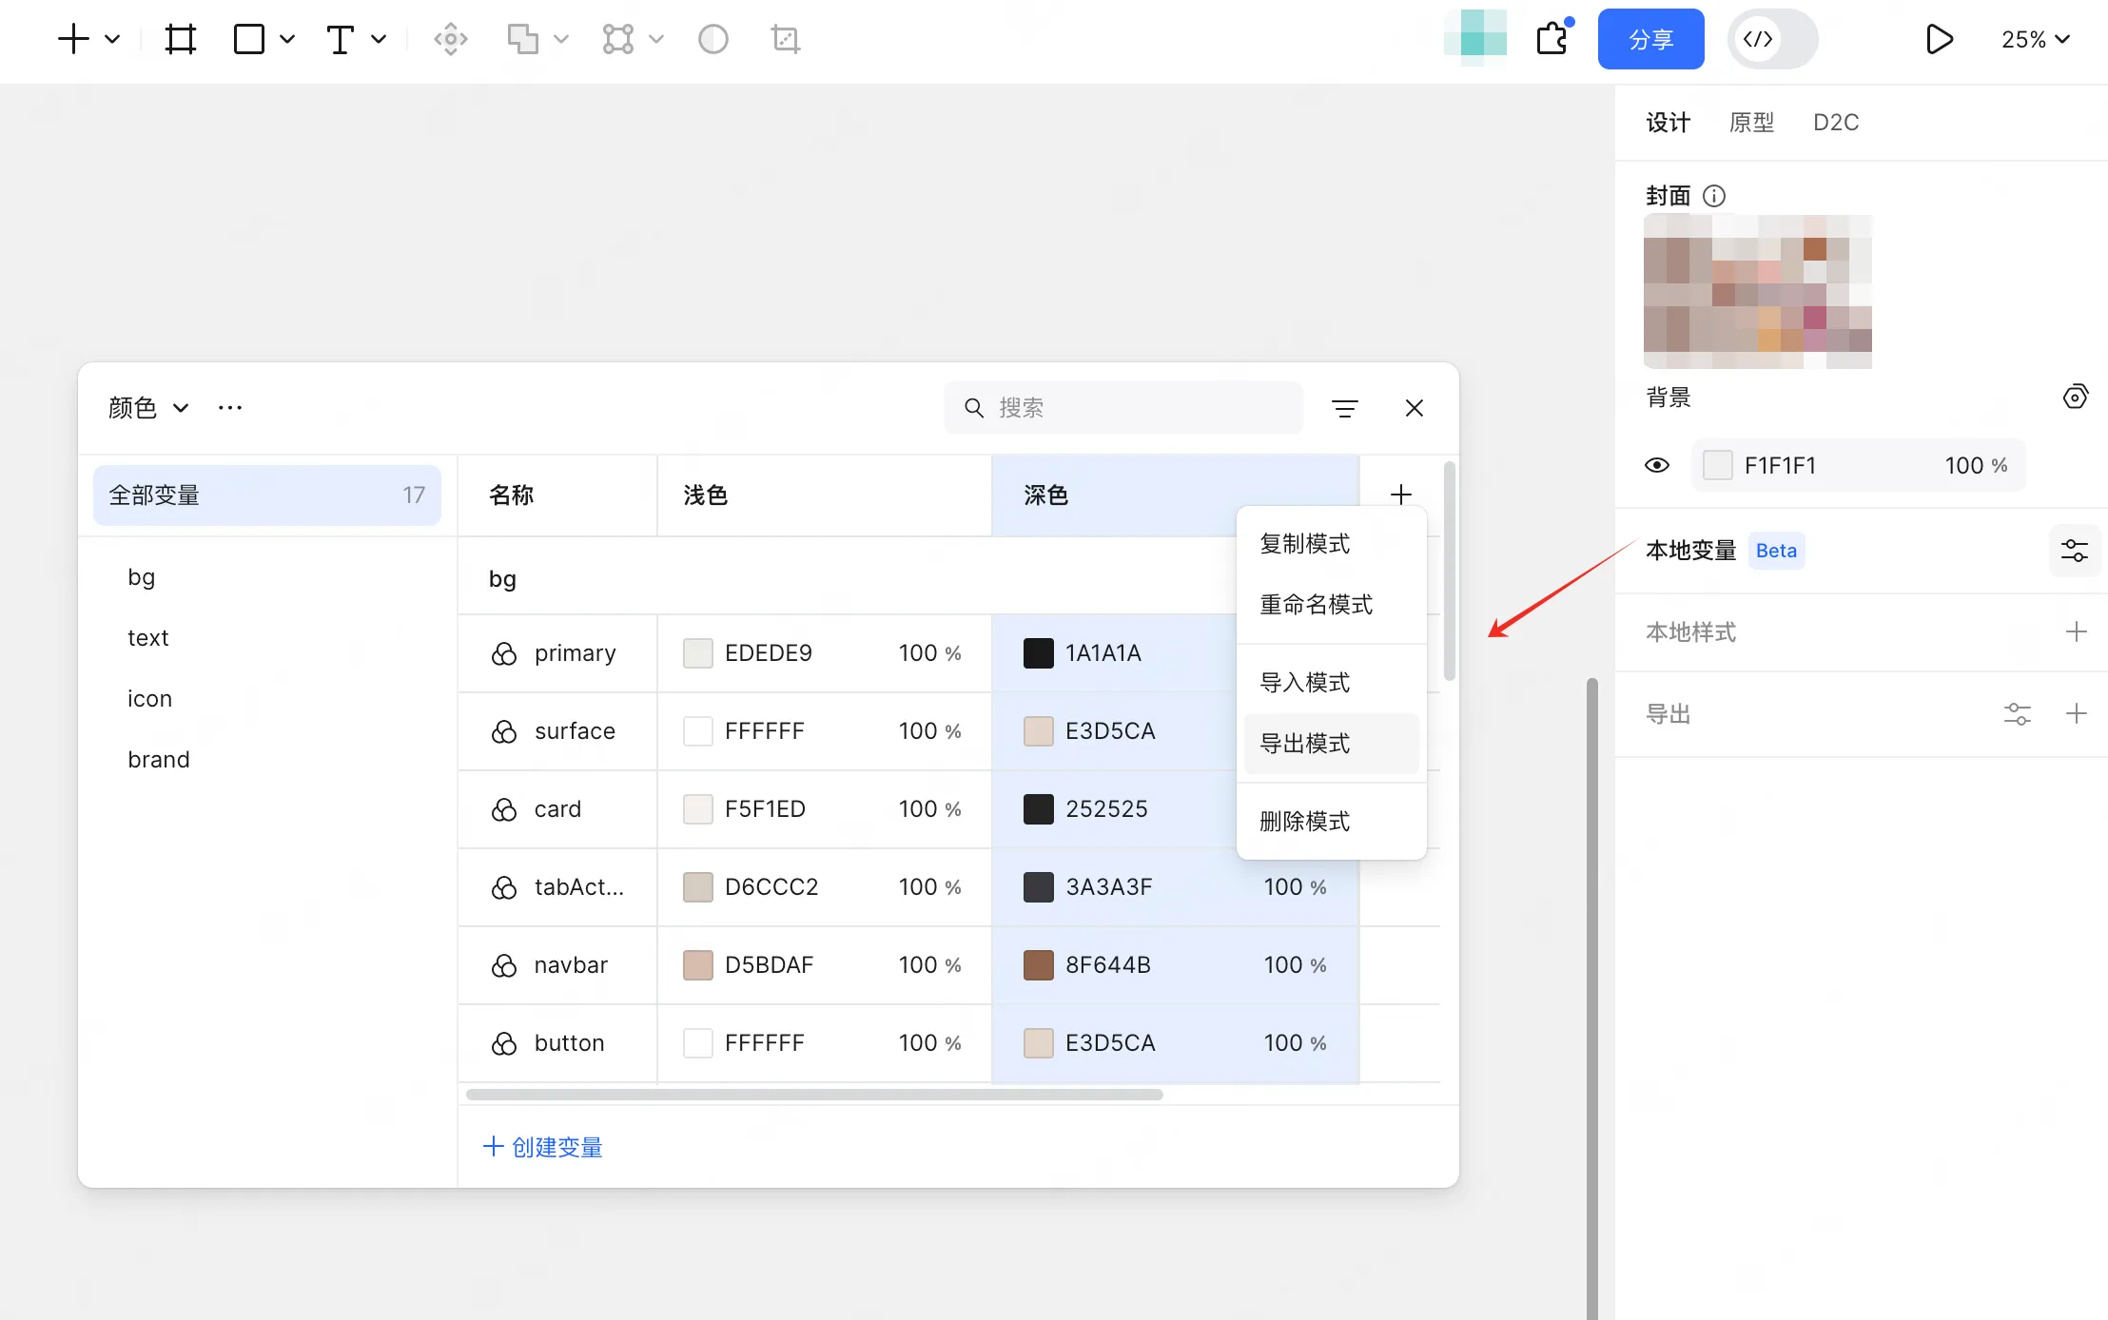Image resolution: width=2108 pixels, height=1320 pixels.
Task: Select 全部变量 group in sidebar
Action: [267, 495]
